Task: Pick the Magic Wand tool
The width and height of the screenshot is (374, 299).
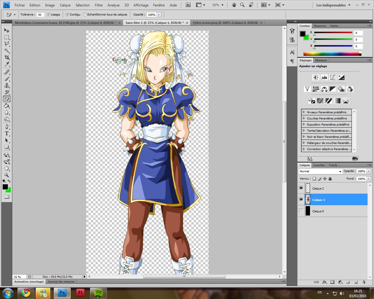Action: click(6, 51)
